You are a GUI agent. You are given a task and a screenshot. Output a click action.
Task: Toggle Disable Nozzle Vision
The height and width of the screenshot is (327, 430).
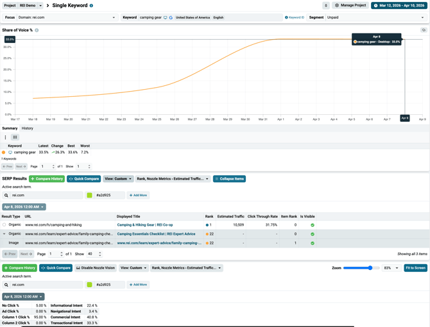(95, 268)
